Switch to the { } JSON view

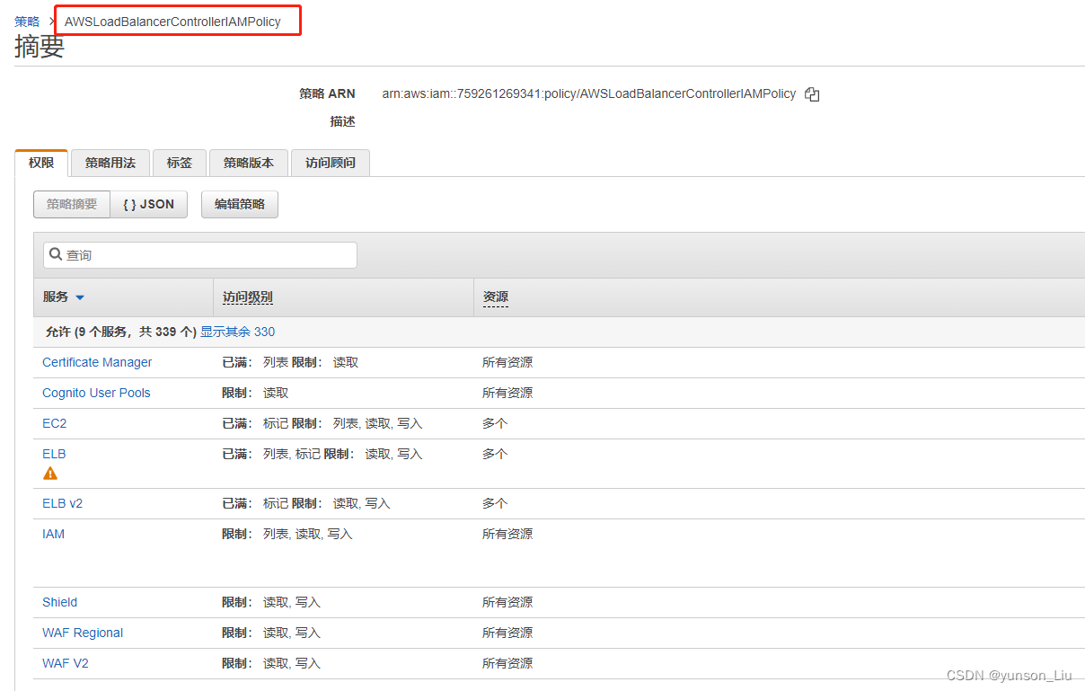(x=149, y=204)
